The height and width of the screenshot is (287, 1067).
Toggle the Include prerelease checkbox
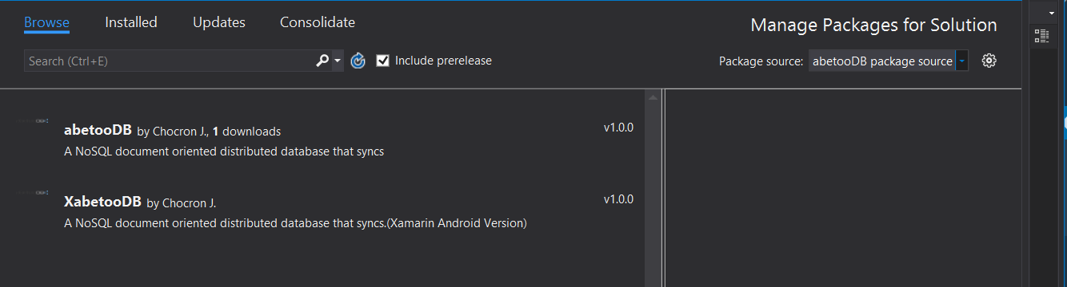[x=382, y=61]
